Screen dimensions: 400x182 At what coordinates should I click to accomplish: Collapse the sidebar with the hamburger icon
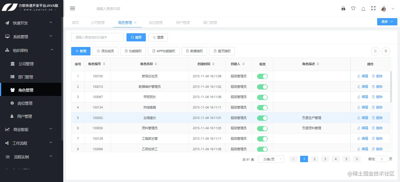72,8
